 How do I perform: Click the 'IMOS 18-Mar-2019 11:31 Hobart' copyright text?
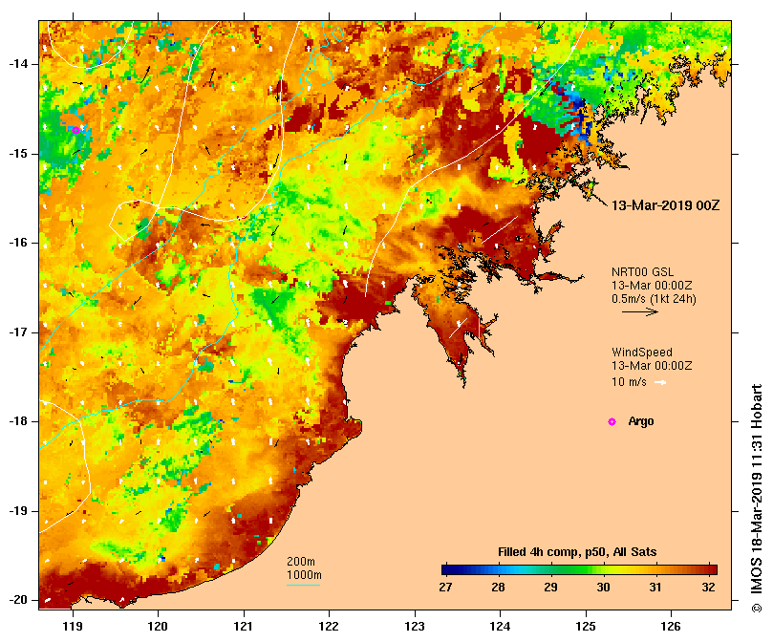(x=756, y=491)
